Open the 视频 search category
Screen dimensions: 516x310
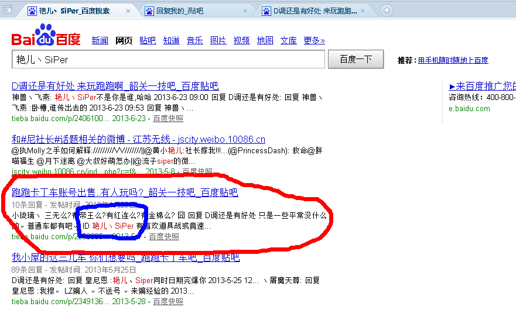[241, 40]
